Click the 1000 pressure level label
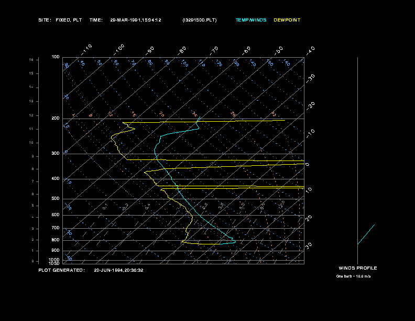 pyautogui.click(x=54, y=260)
